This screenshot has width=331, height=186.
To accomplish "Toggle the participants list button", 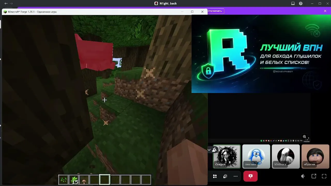I will coord(214,150).
